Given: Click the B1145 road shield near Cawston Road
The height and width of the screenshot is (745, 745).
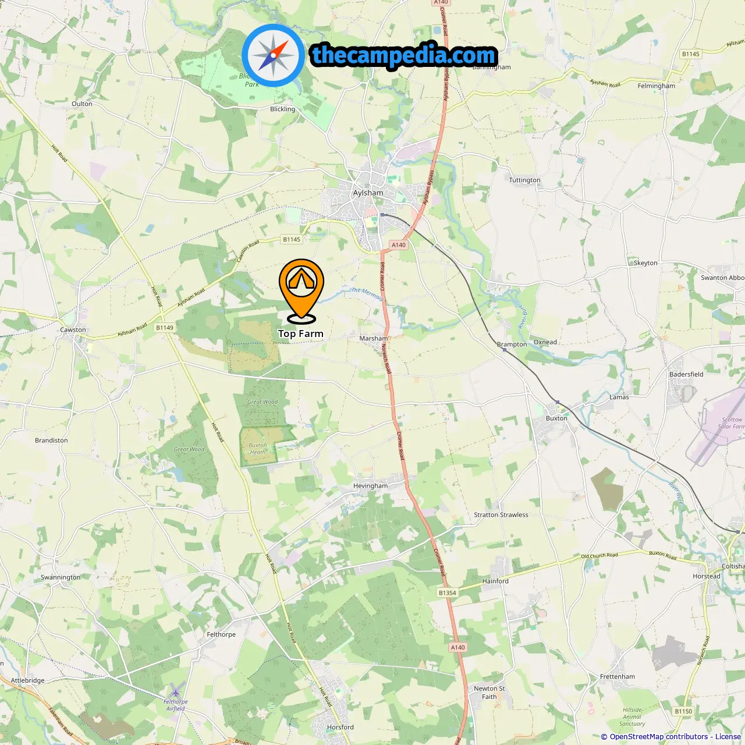Looking at the screenshot, I should click(292, 239).
